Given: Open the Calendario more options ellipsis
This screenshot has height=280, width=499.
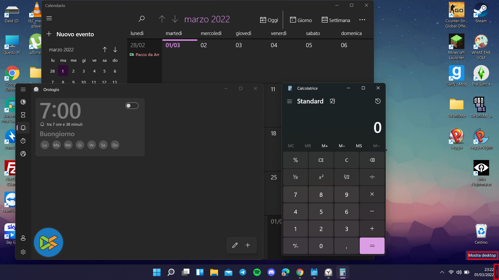Looking at the screenshot, I should pos(362,20).
